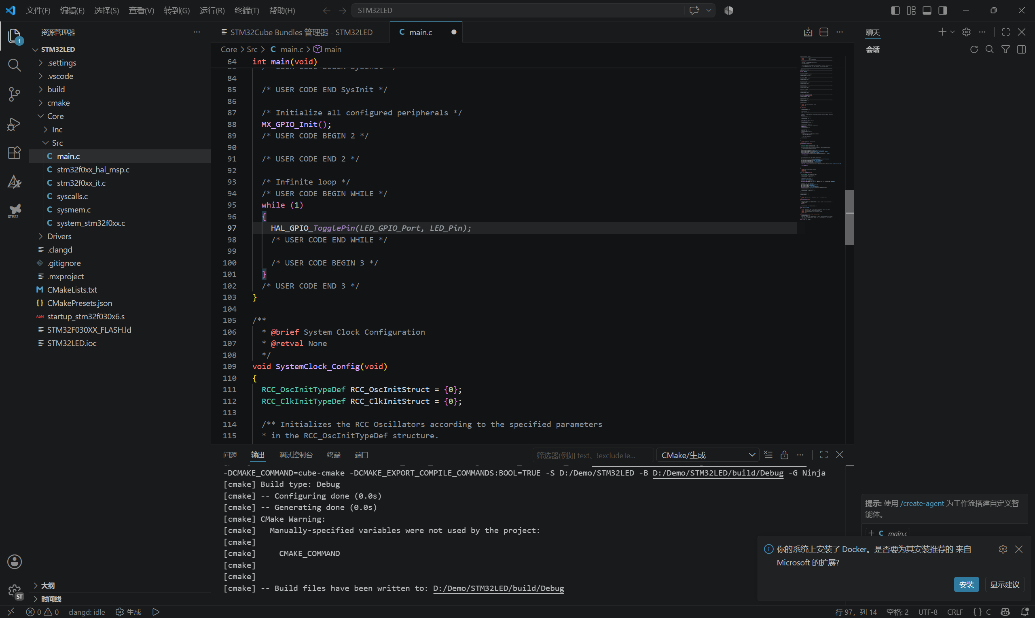The width and height of the screenshot is (1035, 618).
Task: Search chat sessions
Action: click(x=990, y=49)
